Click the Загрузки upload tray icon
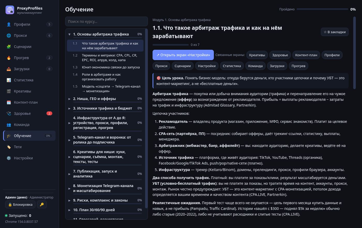 9,69
